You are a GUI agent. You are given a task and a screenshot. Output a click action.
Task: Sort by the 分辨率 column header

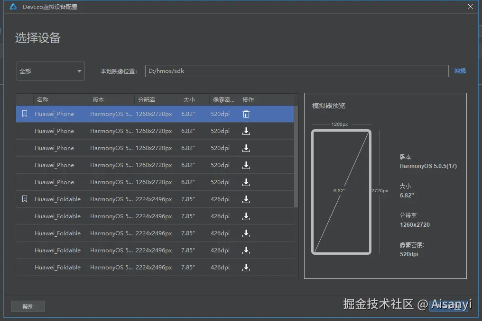pyautogui.click(x=157, y=100)
